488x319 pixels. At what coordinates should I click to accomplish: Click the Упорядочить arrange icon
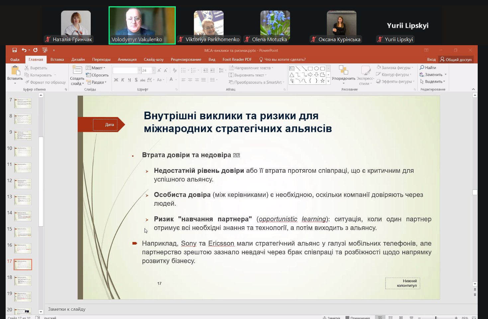pyautogui.click(x=343, y=70)
